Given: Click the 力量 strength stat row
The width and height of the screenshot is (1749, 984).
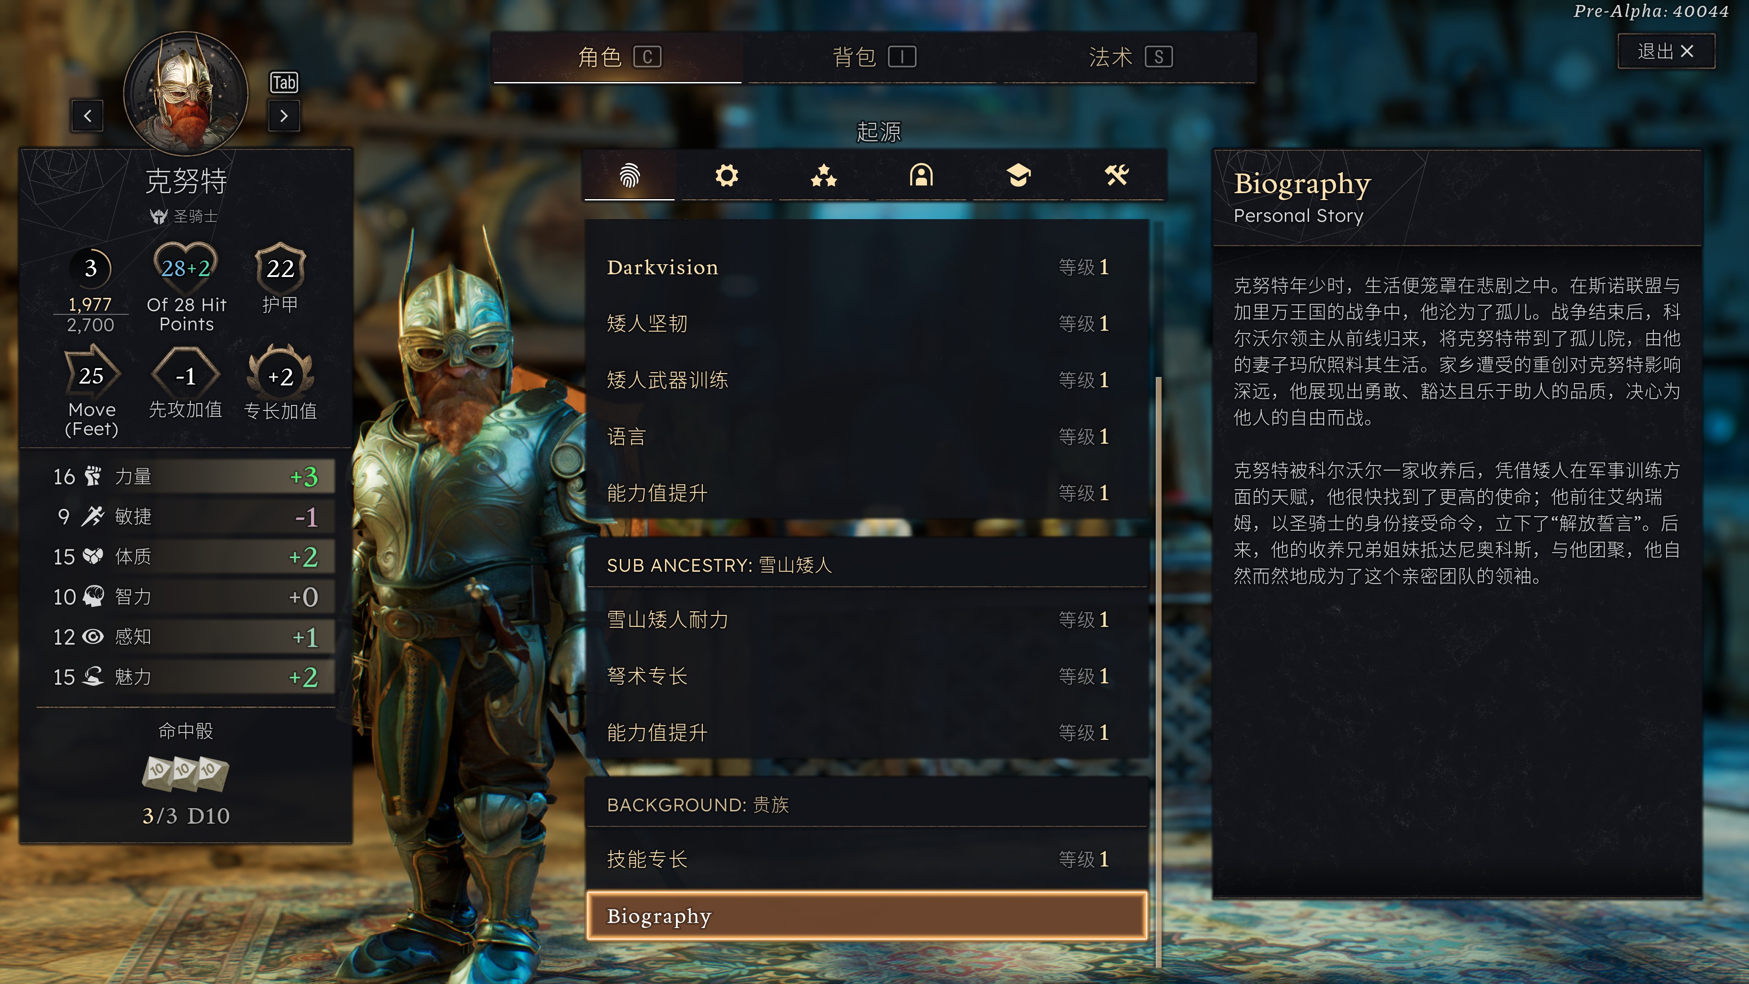Looking at the screenshot, I should tap(185, 477).
